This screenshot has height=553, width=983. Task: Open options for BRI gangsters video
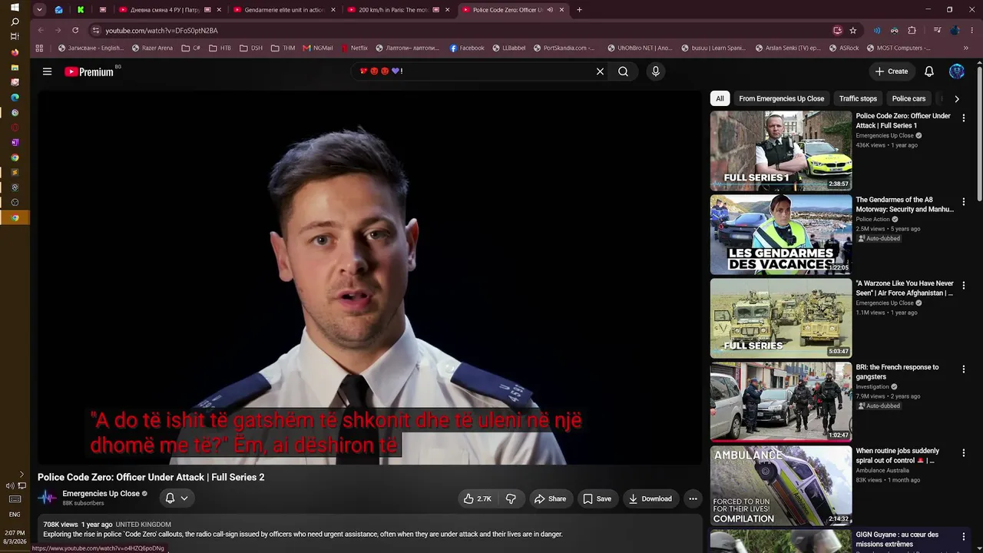click(x=964, y=369)
